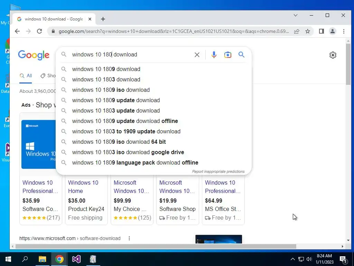Click the forward navigation arrow
Viewport: 354px width, 266px height.
pos(28,31)
